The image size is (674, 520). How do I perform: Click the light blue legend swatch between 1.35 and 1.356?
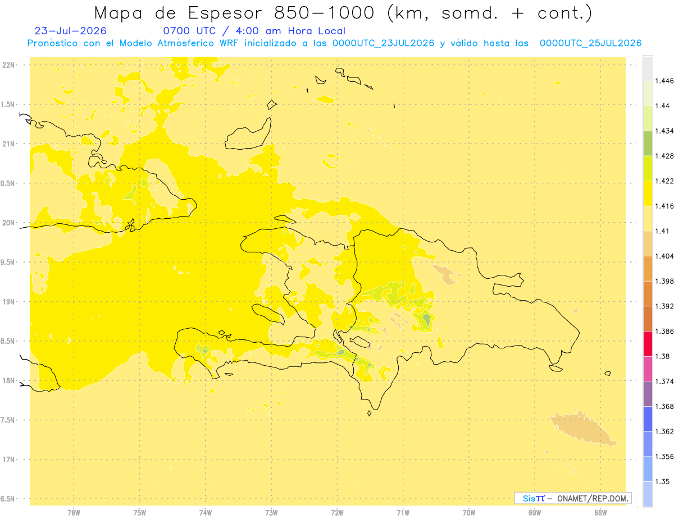tap(648, 469)
